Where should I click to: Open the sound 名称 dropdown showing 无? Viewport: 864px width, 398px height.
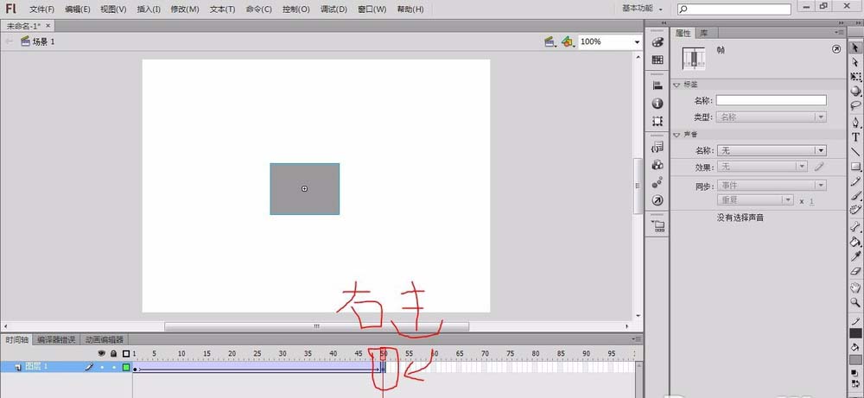(x=771, y=150)
